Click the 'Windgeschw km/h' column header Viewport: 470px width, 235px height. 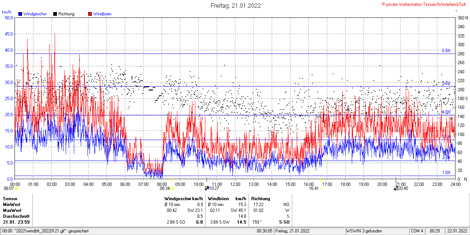(184, 199)
